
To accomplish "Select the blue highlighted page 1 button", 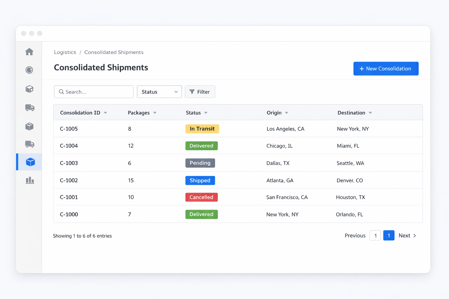I will pyautogui.click(x=388, y=236).
